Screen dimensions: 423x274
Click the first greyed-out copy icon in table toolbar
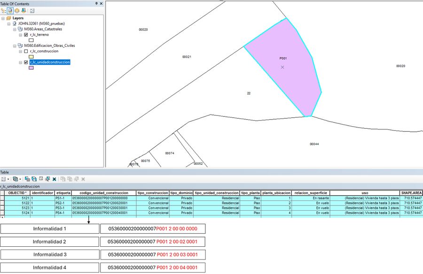pos(63,179)
